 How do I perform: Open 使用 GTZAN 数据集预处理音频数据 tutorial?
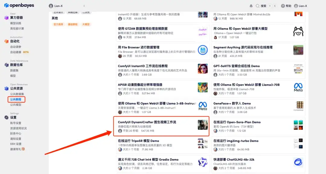(142, 29)
